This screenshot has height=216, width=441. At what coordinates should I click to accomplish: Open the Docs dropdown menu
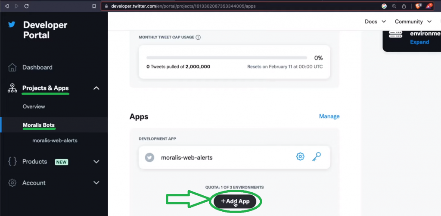point(375,22)
